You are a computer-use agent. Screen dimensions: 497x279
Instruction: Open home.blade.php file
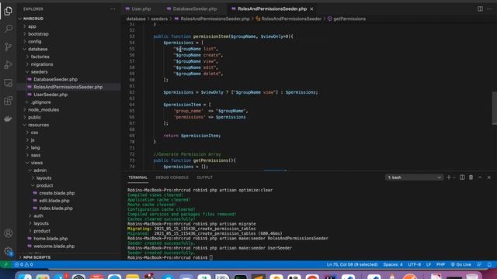tap(50, 239)
